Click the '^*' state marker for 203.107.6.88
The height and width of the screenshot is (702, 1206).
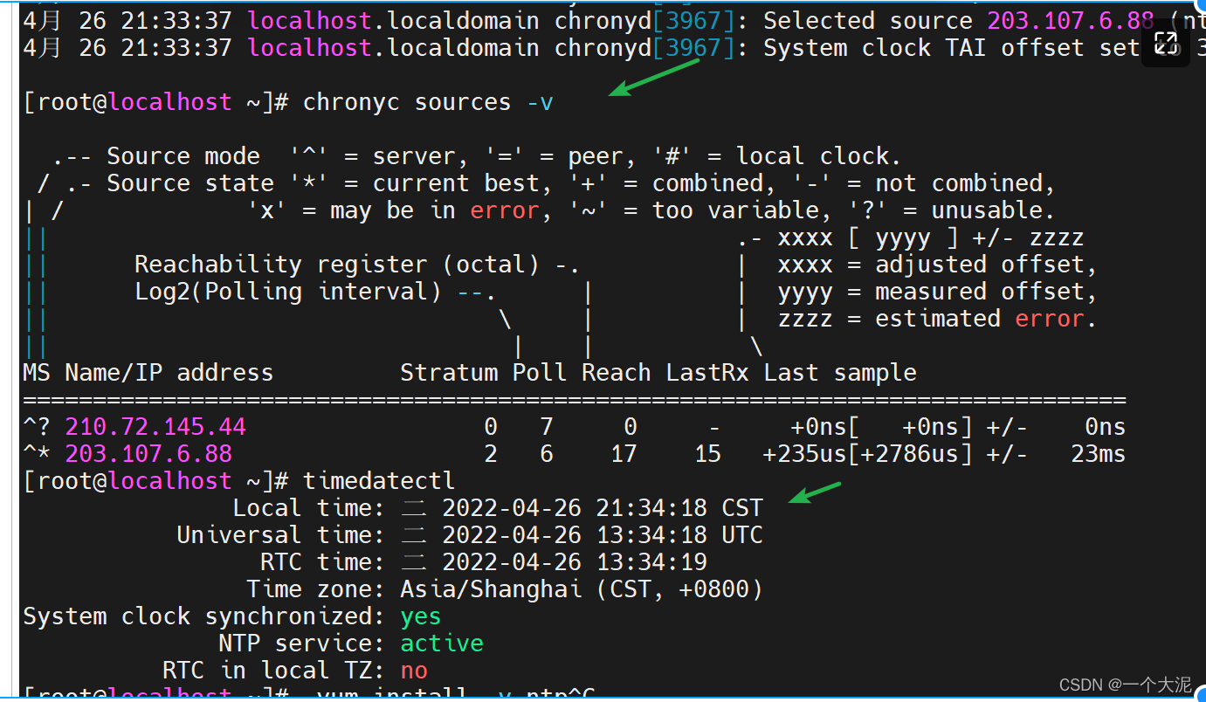click(x=37, y=454)
